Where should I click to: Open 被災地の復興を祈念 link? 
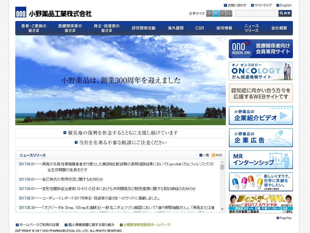click(x=121, y=133)
